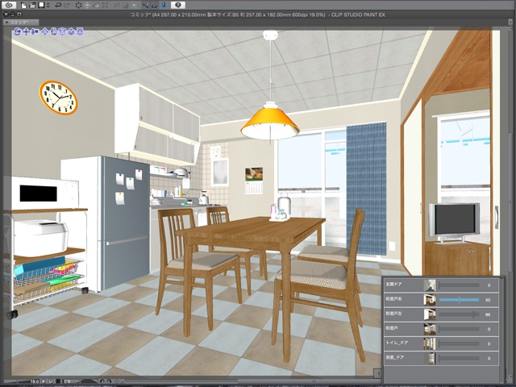The height and width of the screenshot is (387, 516).
Task: Open the CLIP STUDIO launcher icon
Action: tap(10, 5)
